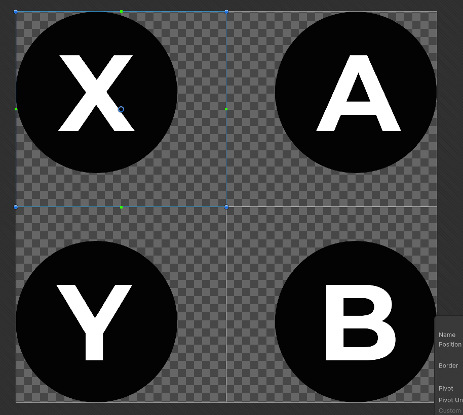The image size is (463, 415).
Task: Click the green bottom border handle
Action: pyautogui.click(x=122, y=207)
